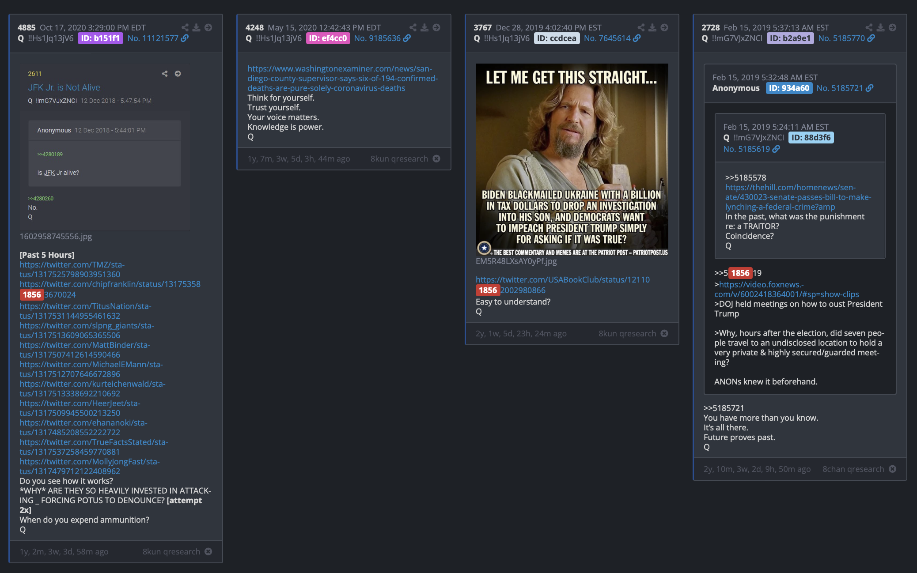
Task: Click arrow circle icon on post 4885
Action: click(208, 27)
